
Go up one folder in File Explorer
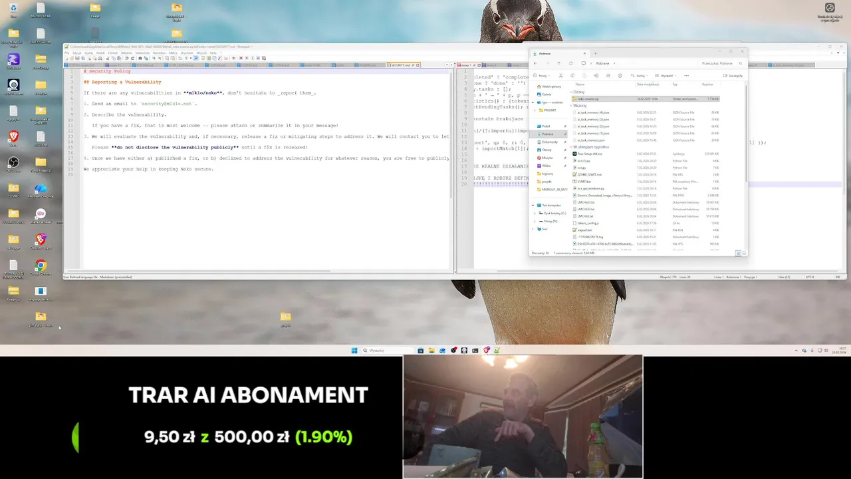click(559, 63)
